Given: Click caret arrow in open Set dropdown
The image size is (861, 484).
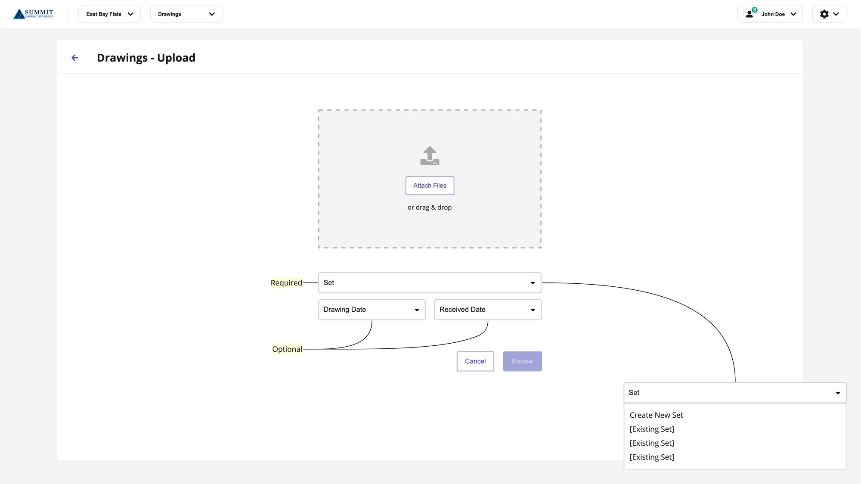Looking at the screenshot, I should pos(838,393).
